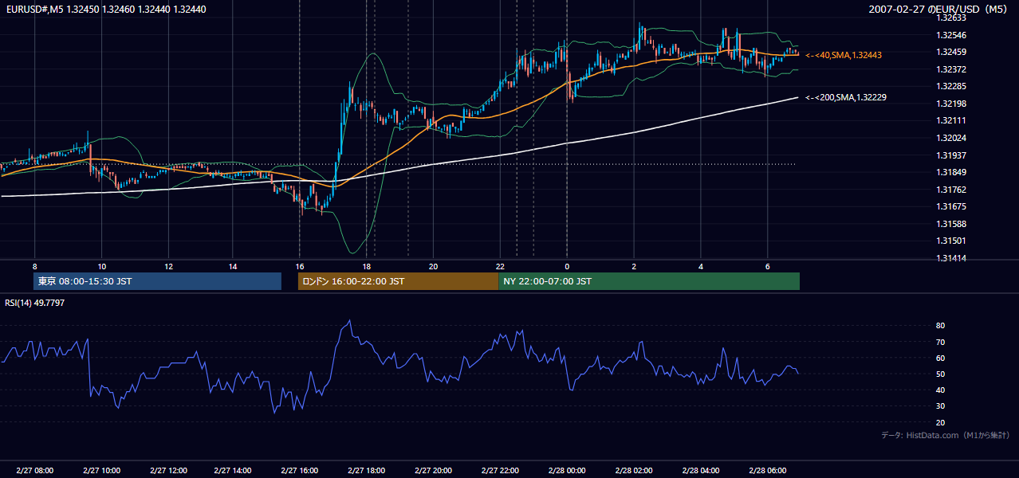
Task: Click the 2/28 04:00 bottom time label
Action: 701,470
